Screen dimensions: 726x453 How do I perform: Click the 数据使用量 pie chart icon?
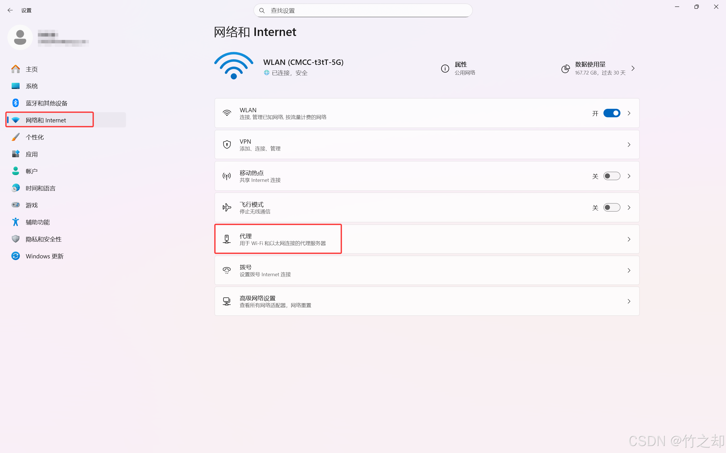tap(565, 68)
